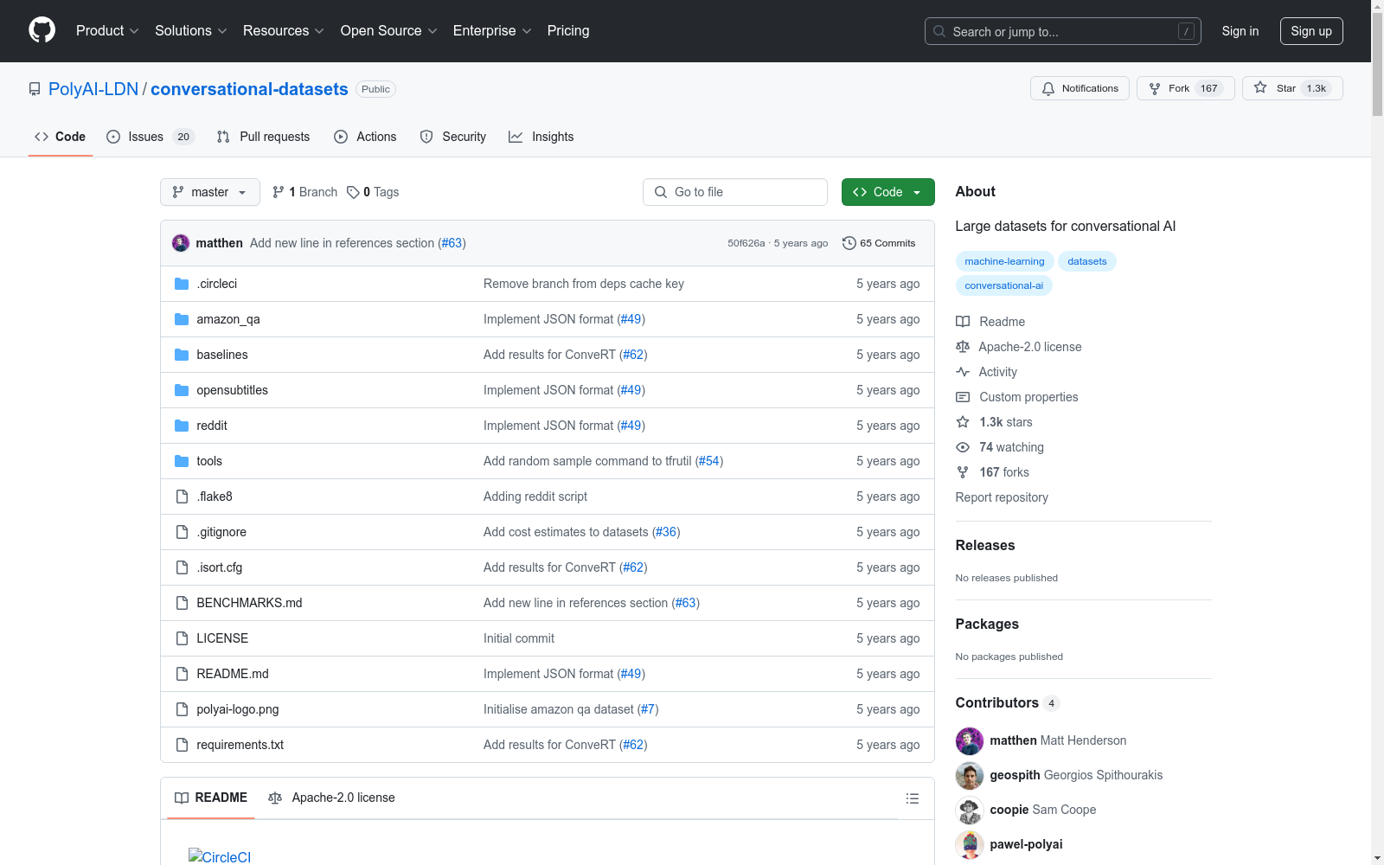Click the commit history clock icon
The image size is (1384, 865).
(849, 243)
